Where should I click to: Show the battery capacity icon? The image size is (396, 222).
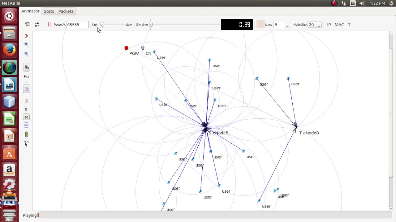click(x=26, y=134)
